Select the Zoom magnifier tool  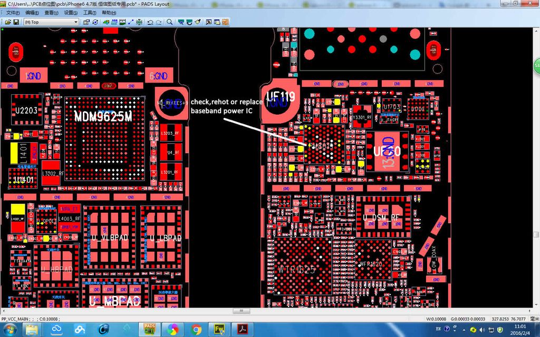tap(169, 22)
